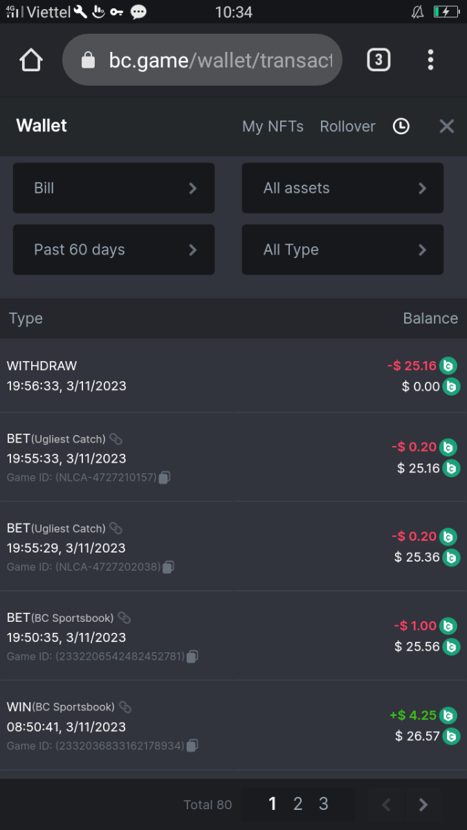This screenshot has height=830, width=467.
Task: Open the All Type filter
Action: tap(342, 250)
